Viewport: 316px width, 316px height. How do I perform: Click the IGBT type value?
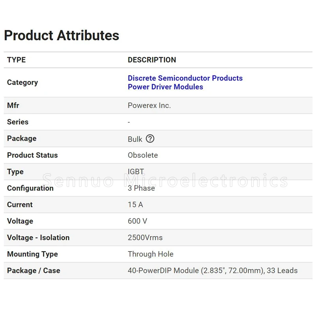click(x=136, y=172)
